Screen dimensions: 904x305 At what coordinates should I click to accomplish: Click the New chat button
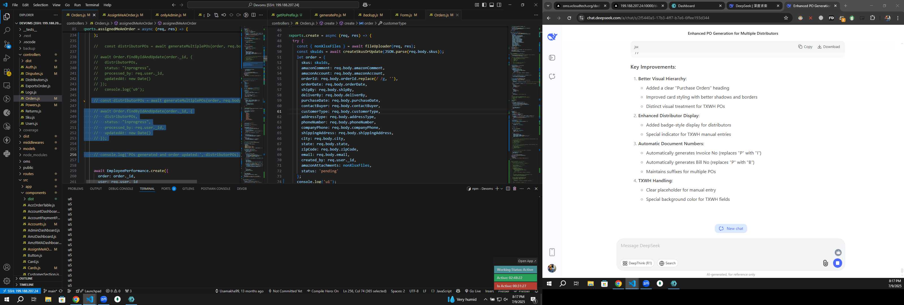click(x=731, y=228)
